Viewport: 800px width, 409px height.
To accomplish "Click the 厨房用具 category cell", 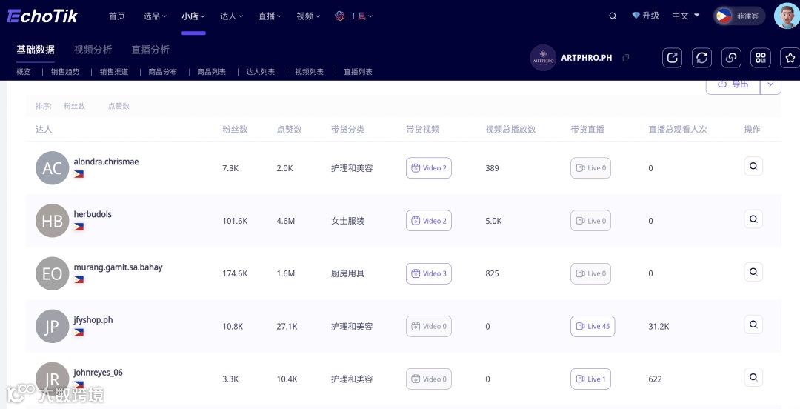I will coord(347,273).
